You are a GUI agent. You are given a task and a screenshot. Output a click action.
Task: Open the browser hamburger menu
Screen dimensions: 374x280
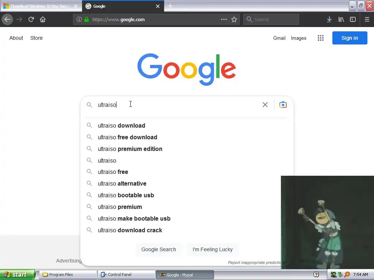(x=367, y=19)
